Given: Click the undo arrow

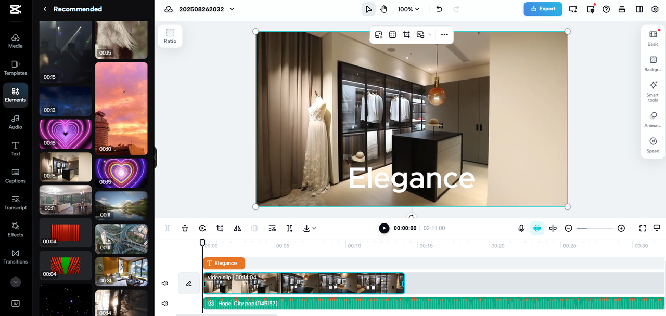Looking at the screenshot, I should point(439,9).
